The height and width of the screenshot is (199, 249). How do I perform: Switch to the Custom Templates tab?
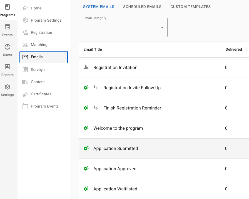[190, 7]
